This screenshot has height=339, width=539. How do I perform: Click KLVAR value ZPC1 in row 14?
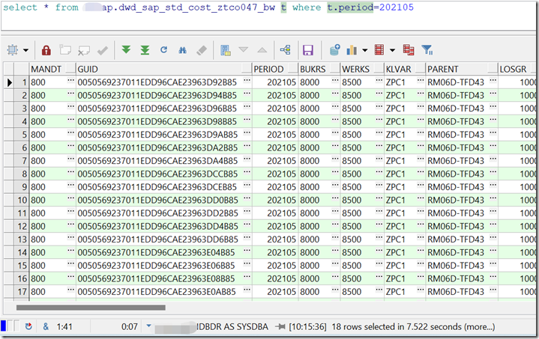coord(395,252)
